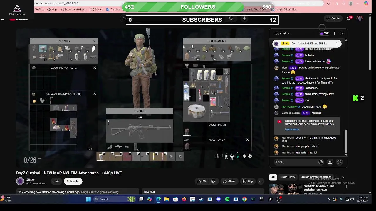
Task: Close the live chat panel
Action: (x=342, y=33)
